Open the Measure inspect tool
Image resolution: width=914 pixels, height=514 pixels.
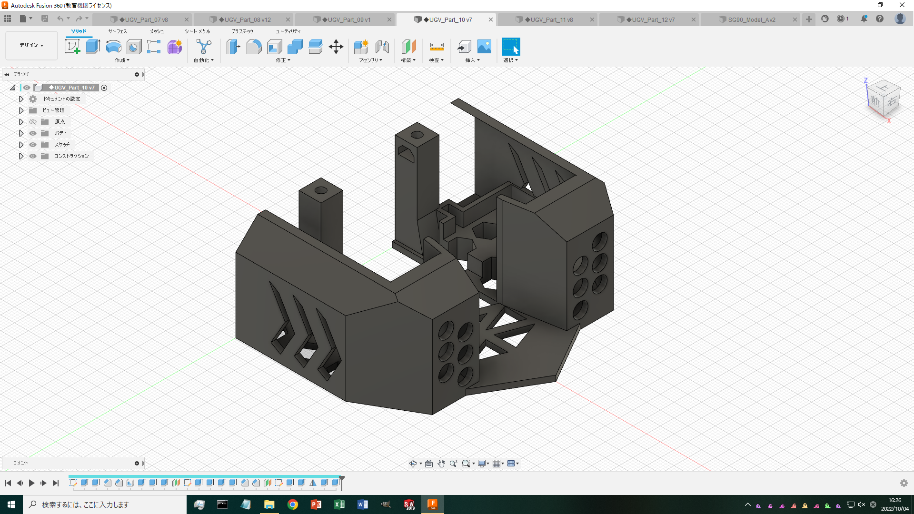click(436, 47)
